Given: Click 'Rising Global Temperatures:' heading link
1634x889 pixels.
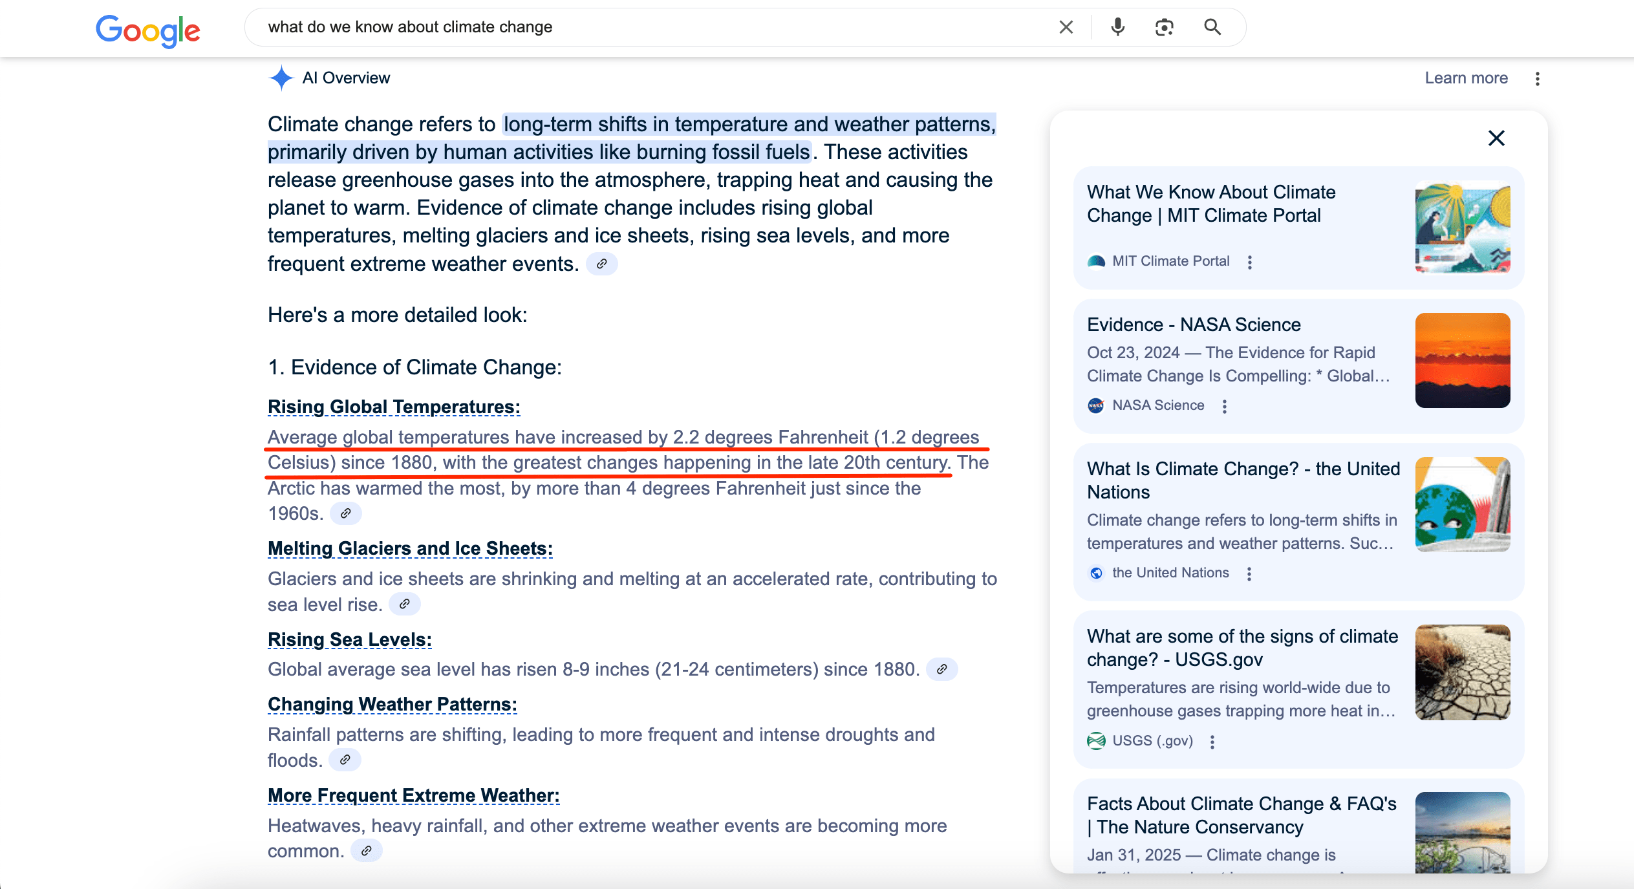Looking at the screenshot, I should 394,407.
